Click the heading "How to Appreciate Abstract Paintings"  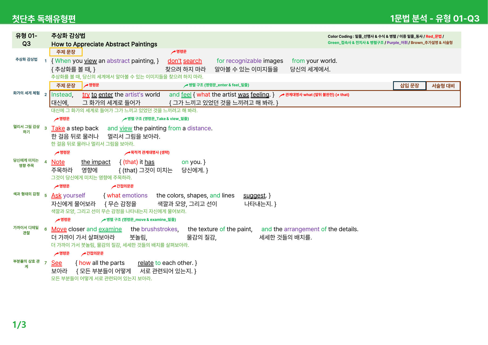(x=104, y=44)
